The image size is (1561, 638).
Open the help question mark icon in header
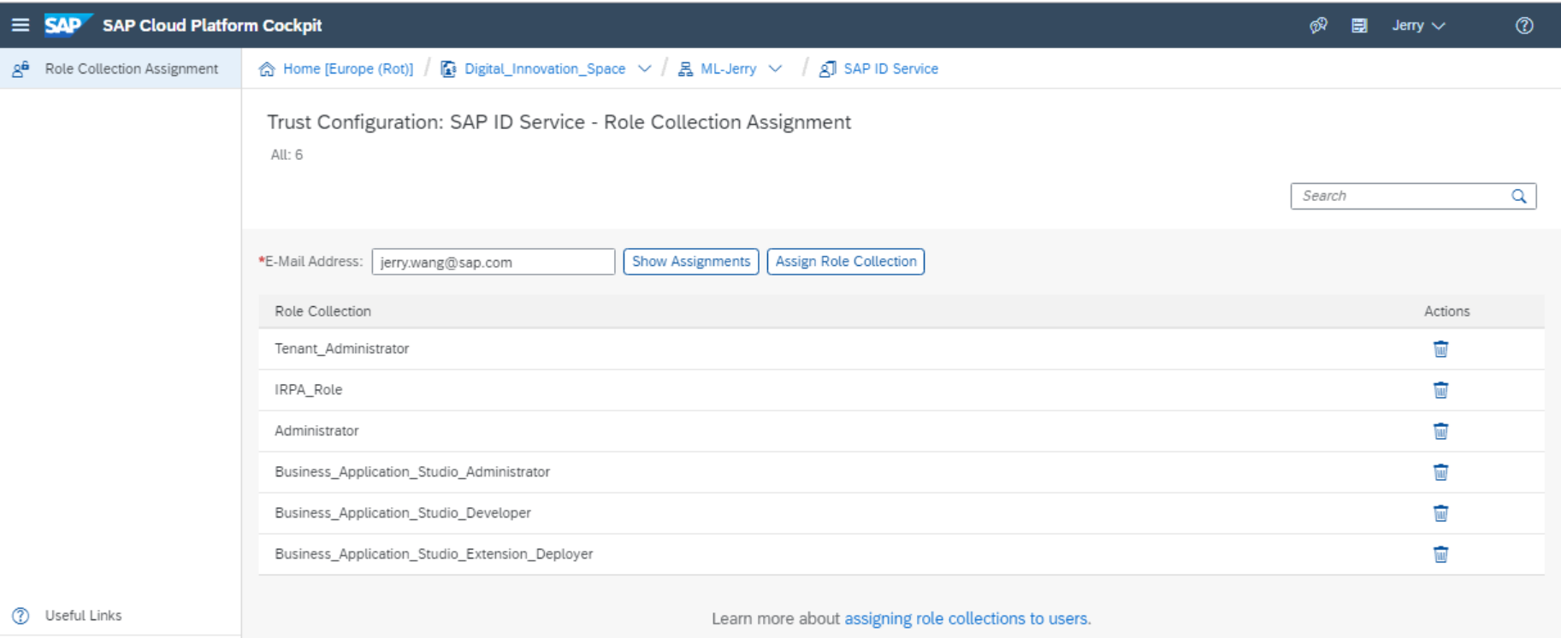1524,26
